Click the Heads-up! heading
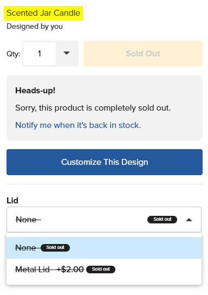 tap(35, 91)
